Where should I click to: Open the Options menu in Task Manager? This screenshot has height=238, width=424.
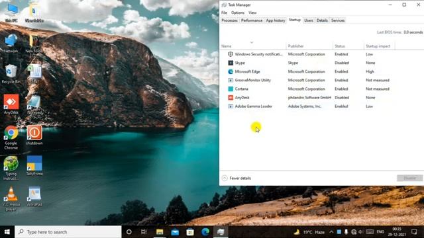(x=238, y=13)
